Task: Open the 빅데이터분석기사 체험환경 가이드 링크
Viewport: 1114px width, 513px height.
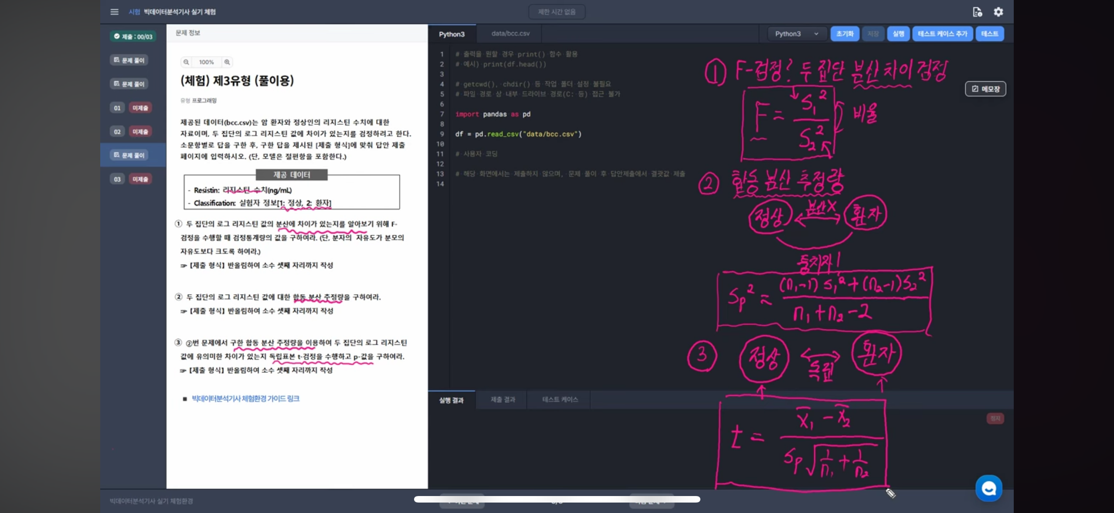Action: (x=245, y=398)
